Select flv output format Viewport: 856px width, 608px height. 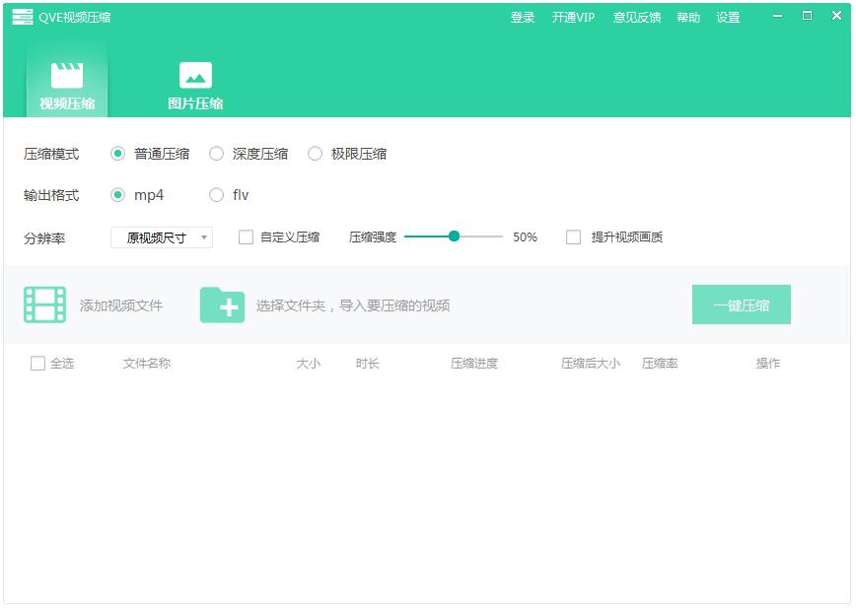pos(217,195)
